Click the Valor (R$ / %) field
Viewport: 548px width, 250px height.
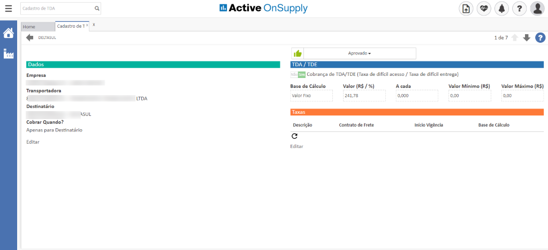click(x=364, y=96)
